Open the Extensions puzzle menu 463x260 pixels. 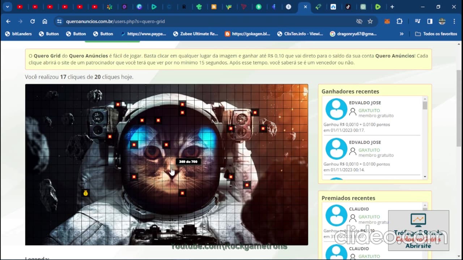(x=399, y=21)
